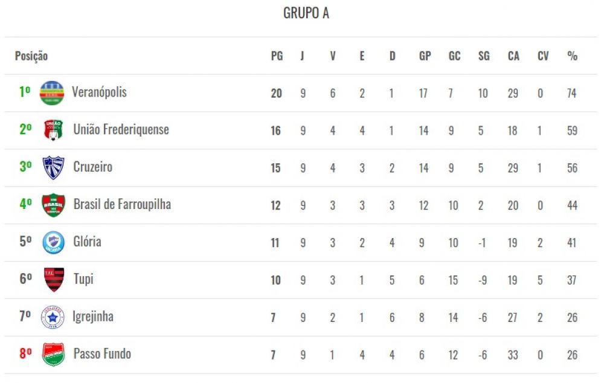Image resolution: width=604 pixels, height=383 pixels.
Task: Click the % column header
Action: [x=573, y=56]
